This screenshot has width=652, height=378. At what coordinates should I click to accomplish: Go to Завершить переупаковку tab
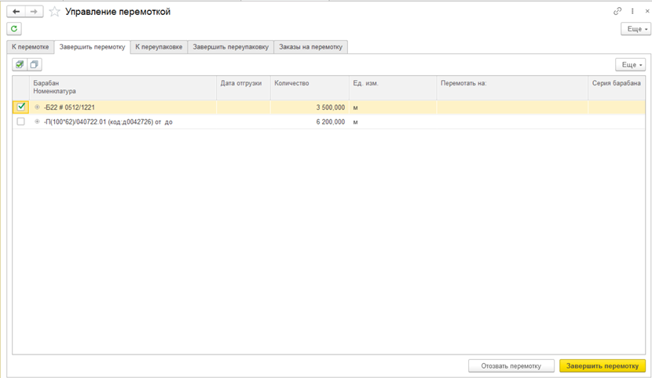pyautogui.click(x=231, y=47)
